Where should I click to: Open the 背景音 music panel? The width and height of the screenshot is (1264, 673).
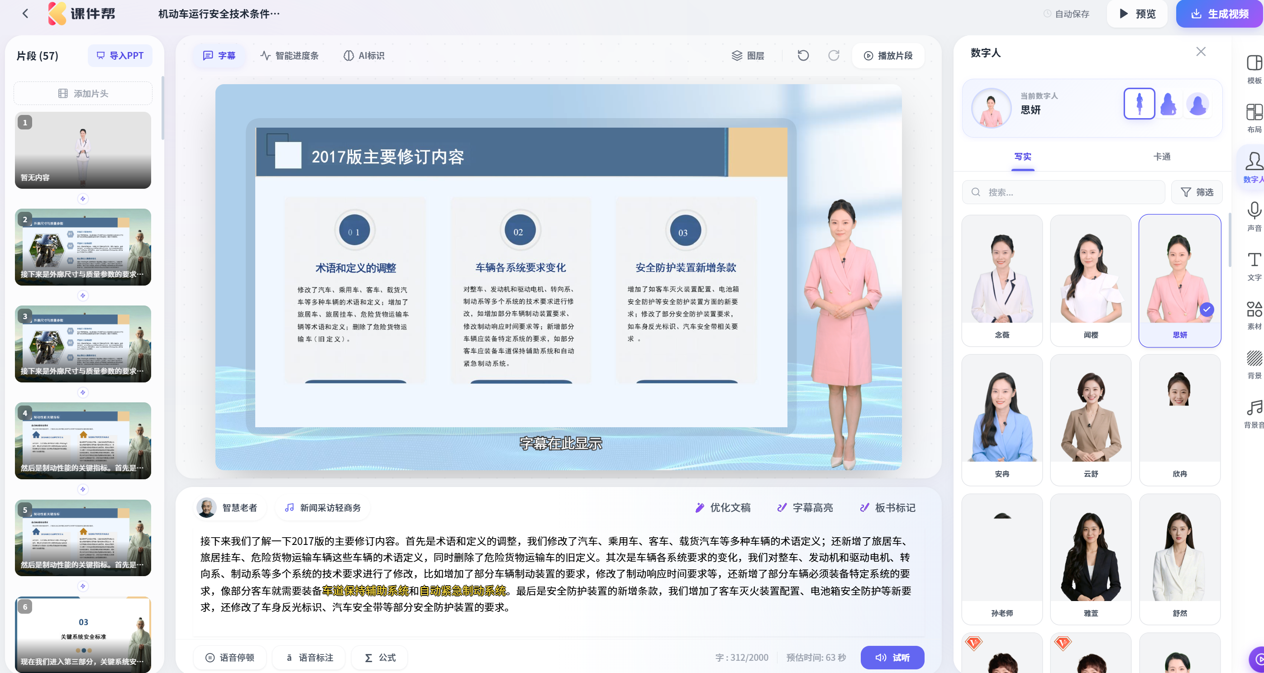1254,414
